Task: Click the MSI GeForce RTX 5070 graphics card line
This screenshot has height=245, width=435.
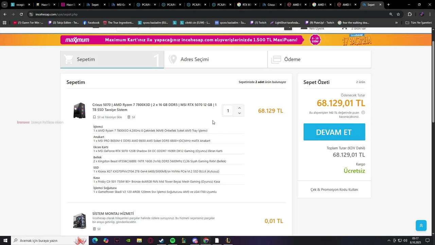Action: pos(158,151)
